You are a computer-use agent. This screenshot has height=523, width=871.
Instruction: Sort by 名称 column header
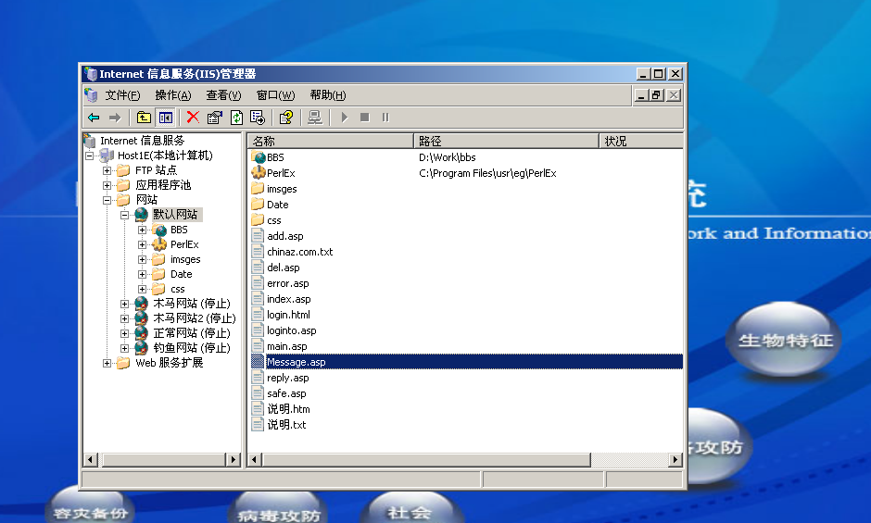tap(331, 141)
